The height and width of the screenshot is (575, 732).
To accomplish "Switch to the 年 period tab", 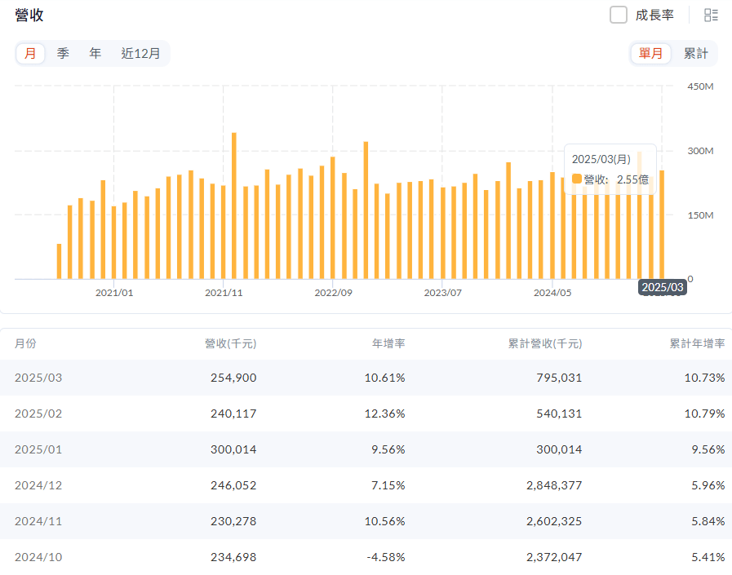I will tap(95, 53).
